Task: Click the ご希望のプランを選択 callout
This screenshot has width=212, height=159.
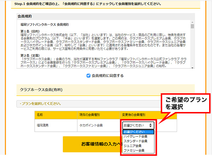Action: pyautogui.click(x=183, y=104)
